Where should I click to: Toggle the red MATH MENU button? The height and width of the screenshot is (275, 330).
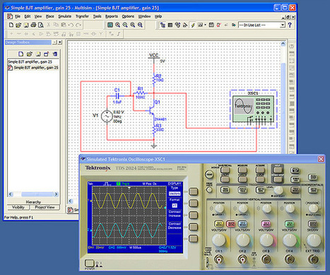click(230, 223)
